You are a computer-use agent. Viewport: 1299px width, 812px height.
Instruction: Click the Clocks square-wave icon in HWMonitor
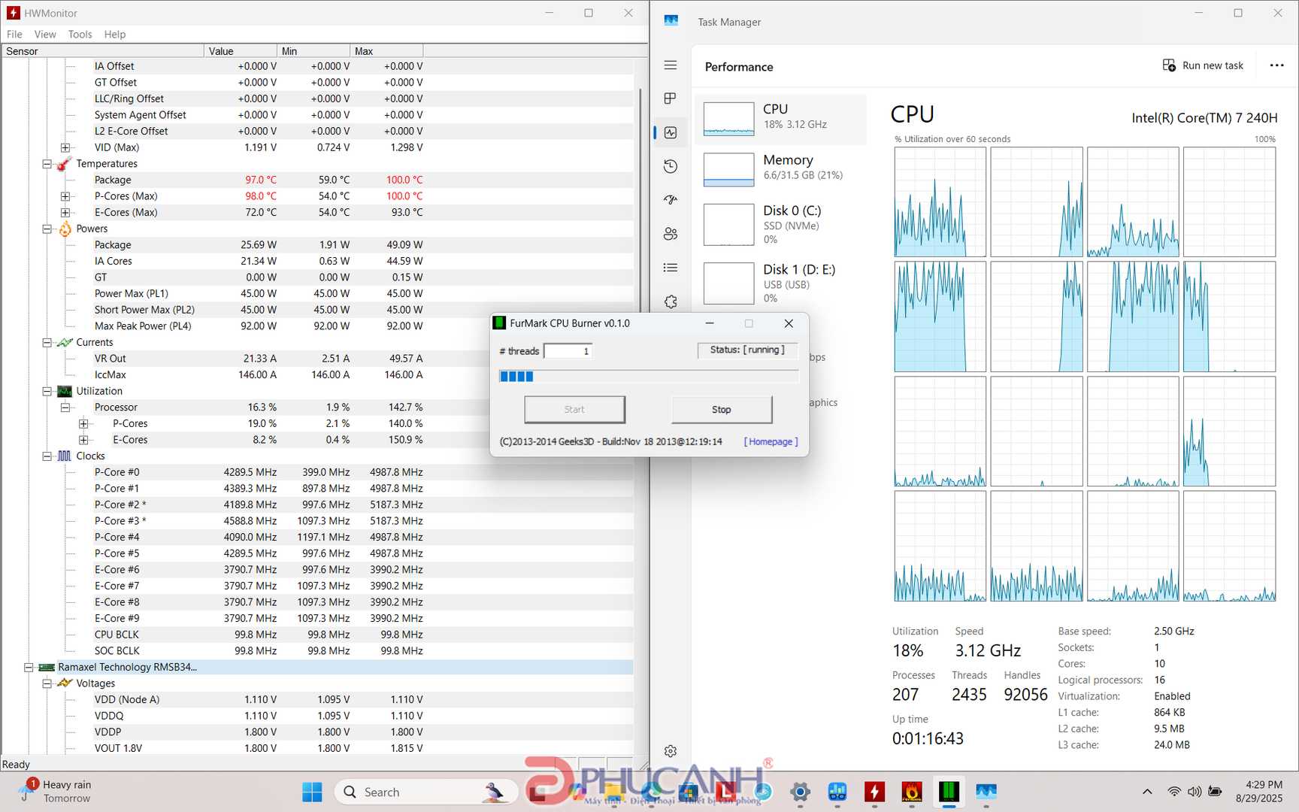tap(65, 456)
